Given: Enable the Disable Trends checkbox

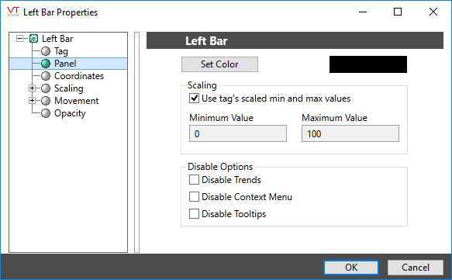Looking at the screenshot, I should [194, 180].
